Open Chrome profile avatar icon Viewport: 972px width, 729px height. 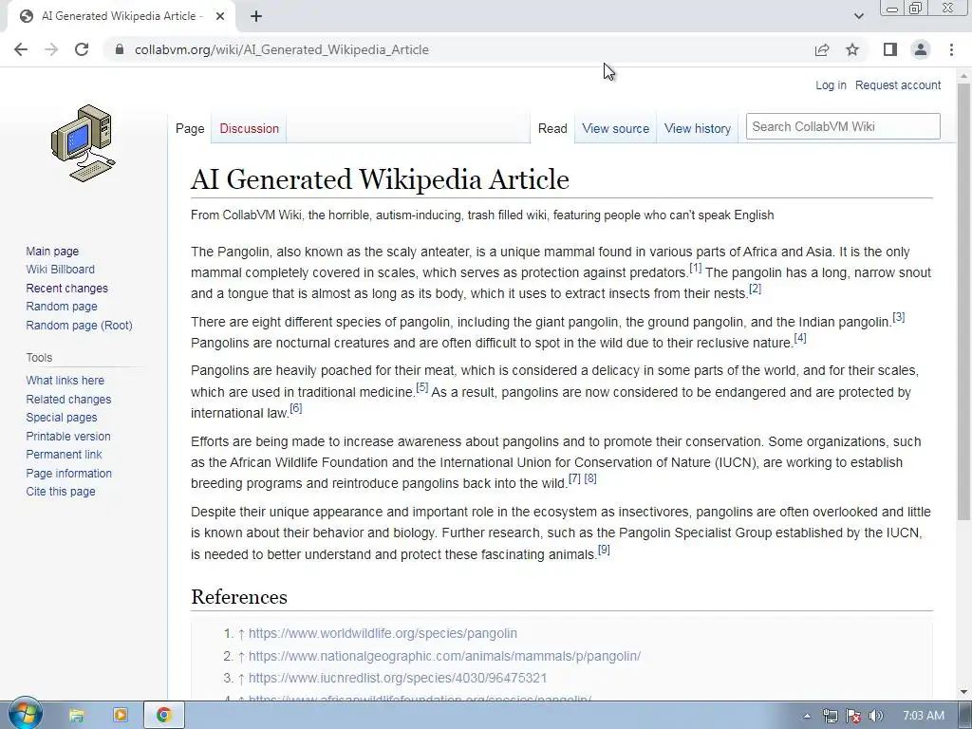921,49
